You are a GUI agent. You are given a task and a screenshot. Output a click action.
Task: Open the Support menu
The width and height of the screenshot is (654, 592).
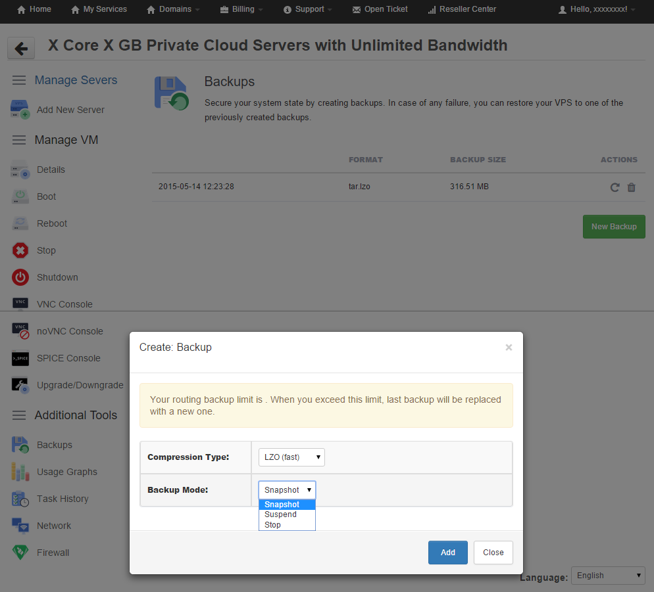(x=309, y=9)
